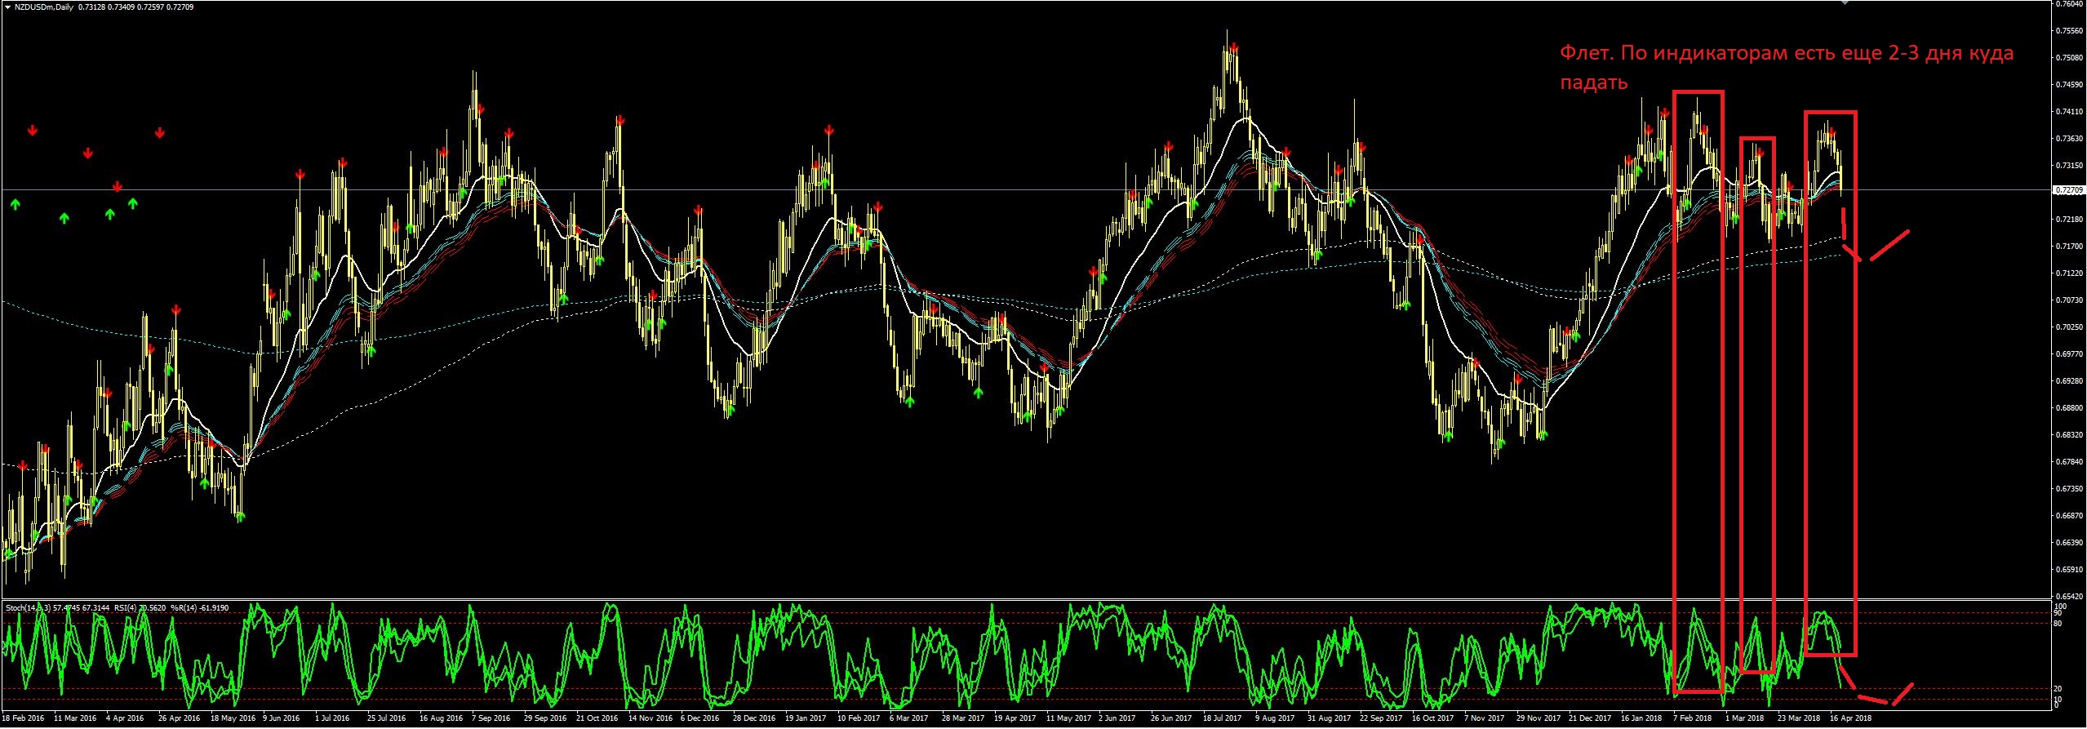Click the 22 Sep 2017 date label
Image resolution: width=2087 pixels, height=729 pixels.
(1381, 719)
